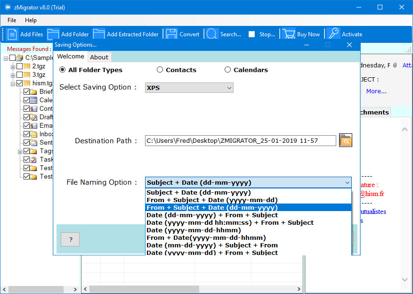Click the Calendar folder icon in the tree
413x294 pixels.
(x=33, y=100)
